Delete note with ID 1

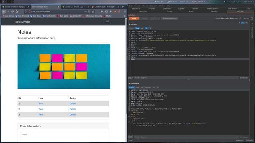coord(73,104)
